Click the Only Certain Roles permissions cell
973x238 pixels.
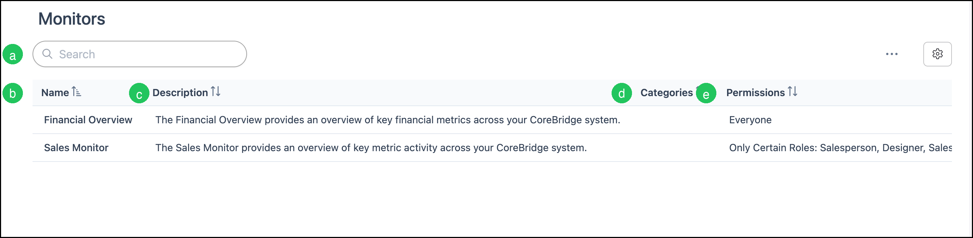point(840,148)
